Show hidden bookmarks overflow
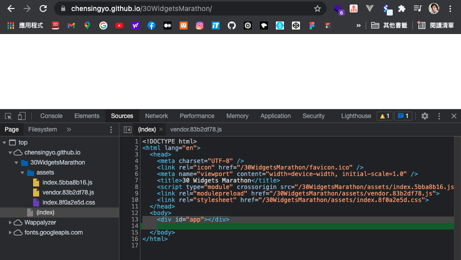The width and height of the screenshot is (461, 260). click(358, 25)
